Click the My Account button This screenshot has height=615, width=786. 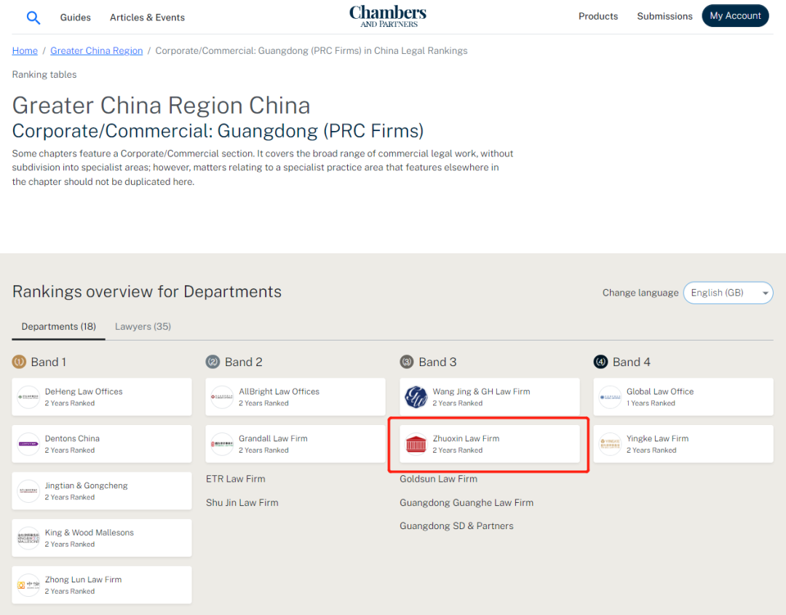[x=735, y=16]
